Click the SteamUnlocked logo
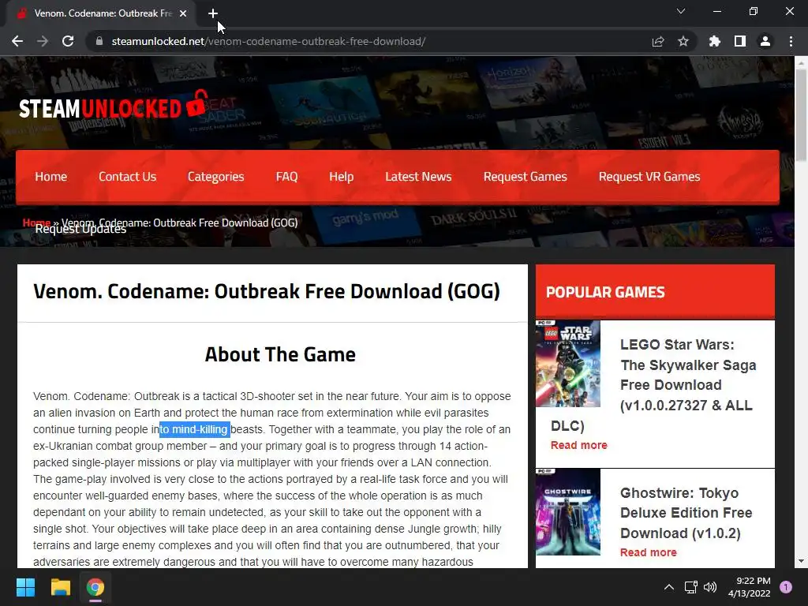 114,105
